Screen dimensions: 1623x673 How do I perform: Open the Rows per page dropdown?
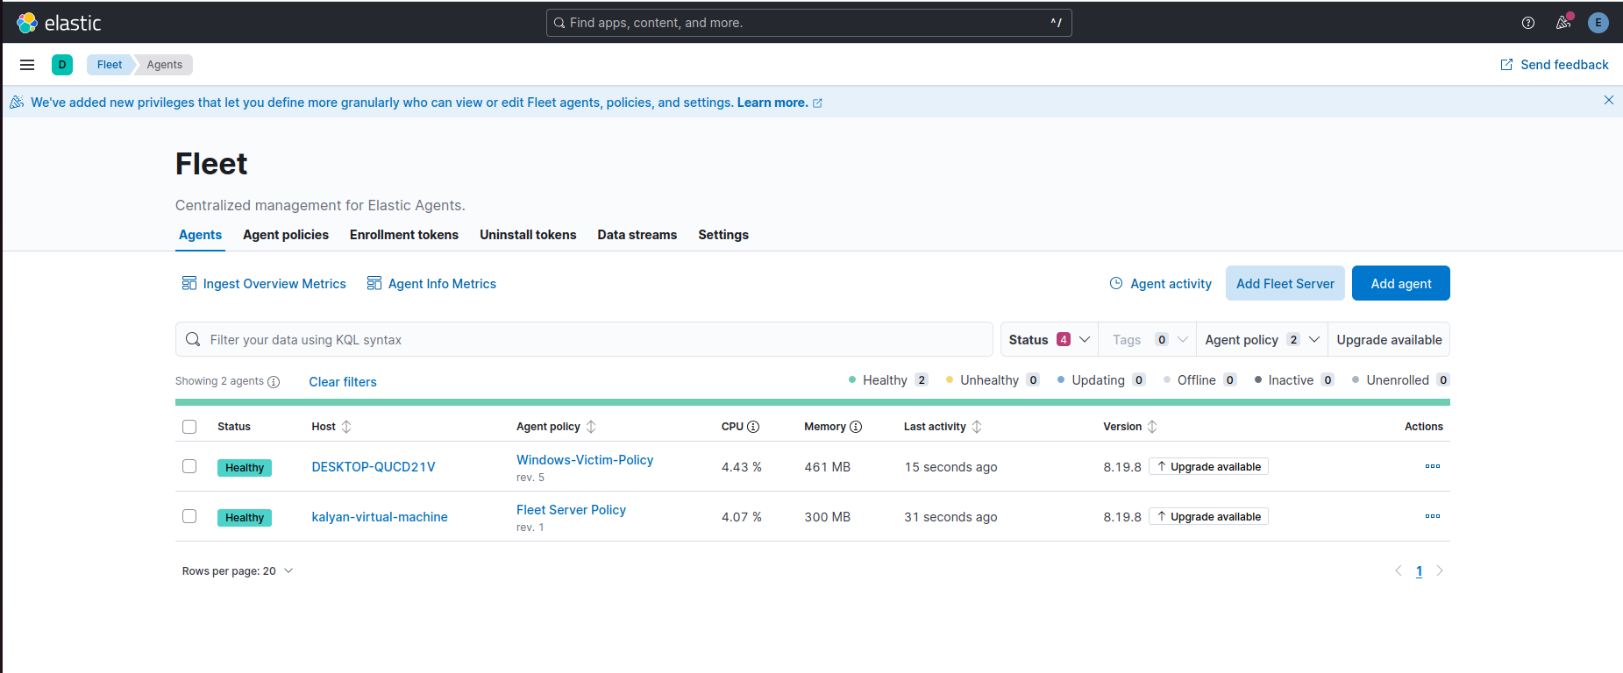[237, 571]
